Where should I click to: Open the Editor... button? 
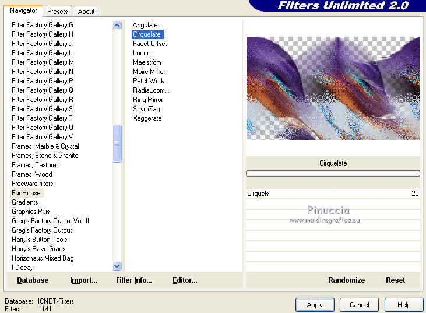click(x=185, y=280)
